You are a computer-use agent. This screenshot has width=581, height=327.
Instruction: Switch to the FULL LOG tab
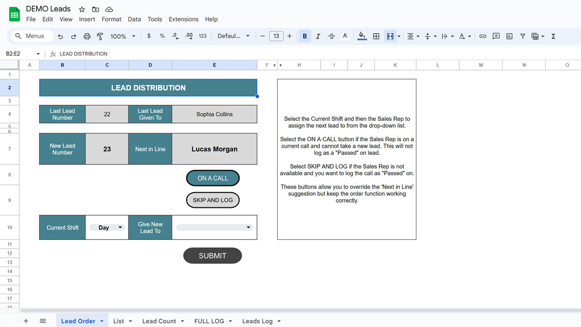pos(213,321)
